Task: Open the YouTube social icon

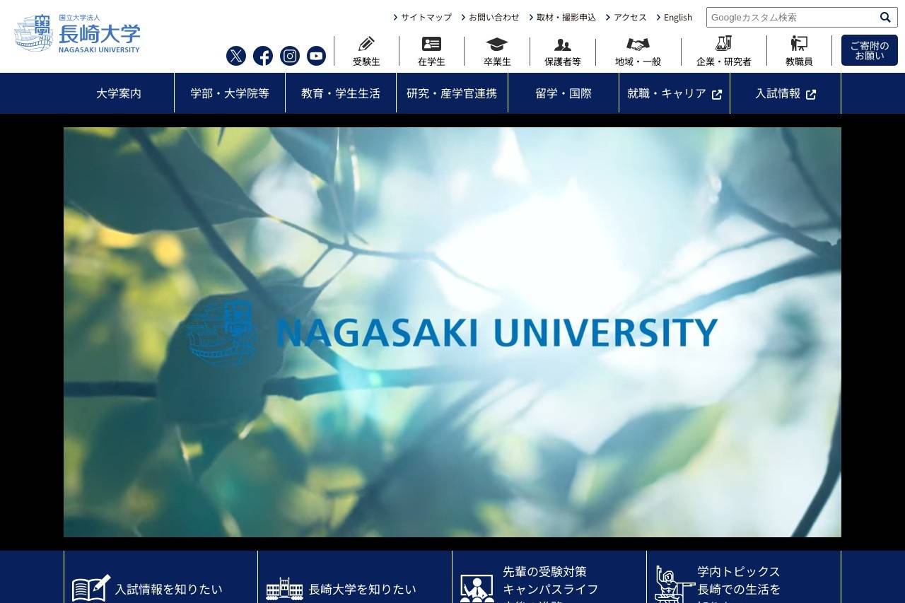Action: point(317,56)
